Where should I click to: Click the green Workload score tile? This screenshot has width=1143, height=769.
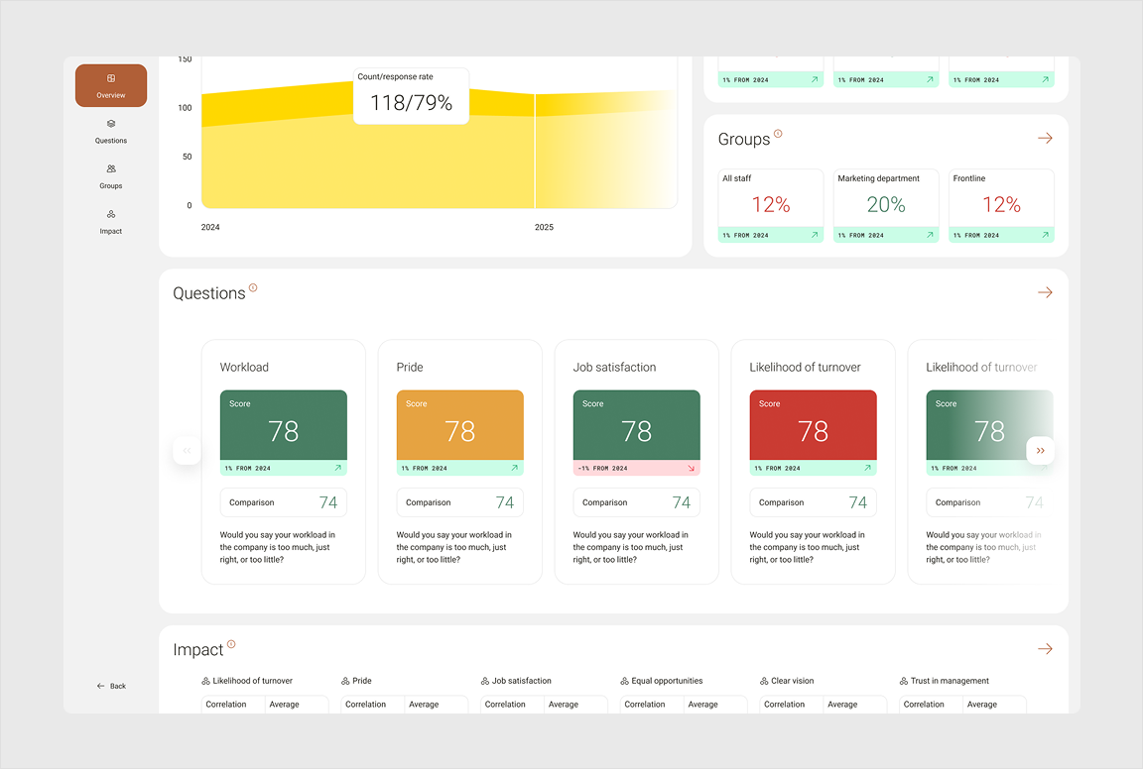pyautogui.click(x=284, y=425)
